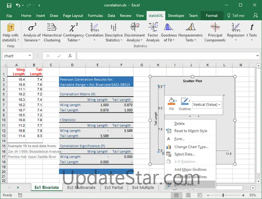Switch to Page Break Preview icon
The height and width of the screenshot is (199, 262).
(x=200, y=195)
